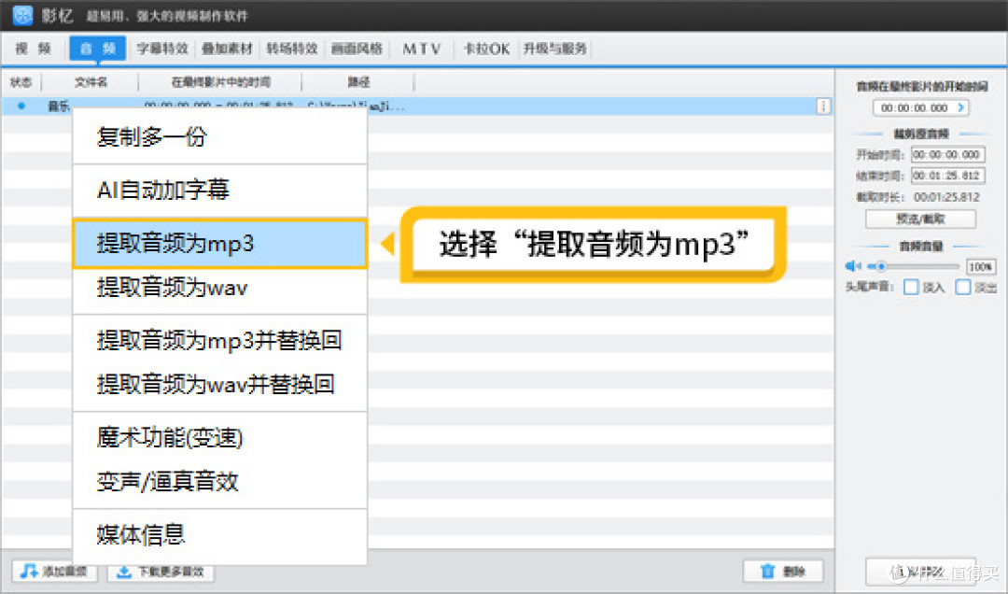Click the audio start time in movie field

(x=920, y=107)
